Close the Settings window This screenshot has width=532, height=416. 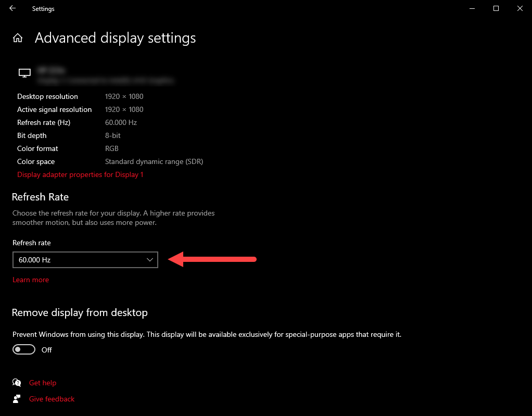tap(520, 9)
